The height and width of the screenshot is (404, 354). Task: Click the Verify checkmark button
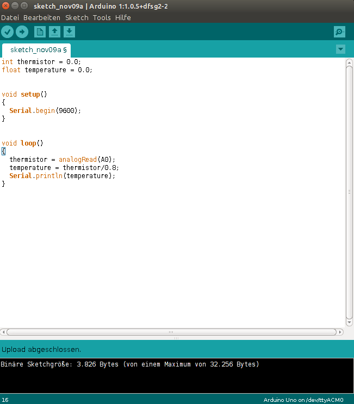coord(7,32)
